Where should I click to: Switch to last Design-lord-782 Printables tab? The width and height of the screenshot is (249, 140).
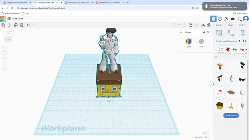tap(110, 3)
